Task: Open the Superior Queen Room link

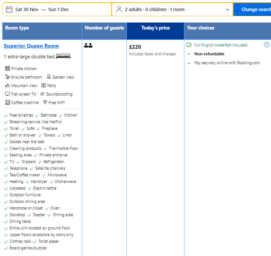Action: pyautogui.click(x=31, y=46)
